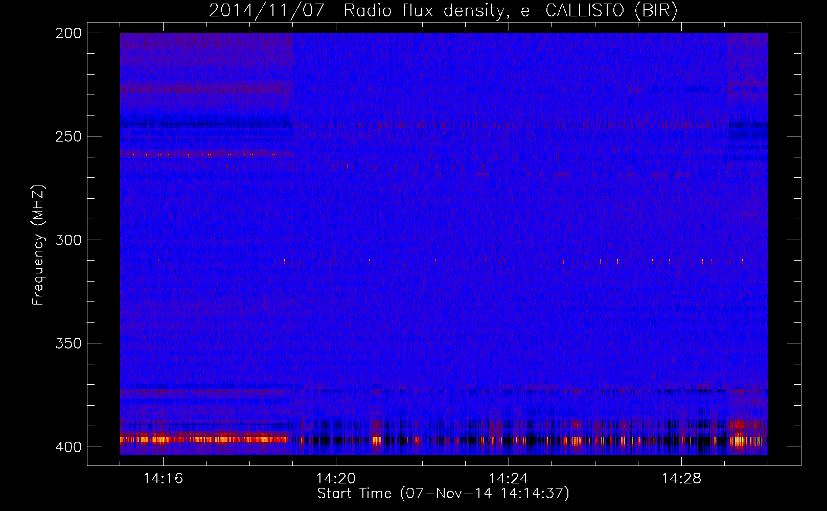Click the 'Frequency (MHZ)' axis label
The image size is (827, 511).
coord(38,245)
